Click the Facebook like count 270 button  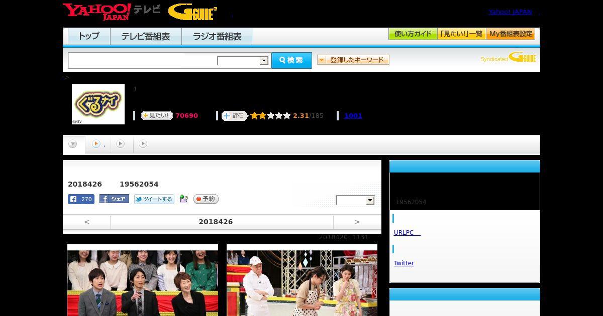pyautogui.click(x=81, y=199)
